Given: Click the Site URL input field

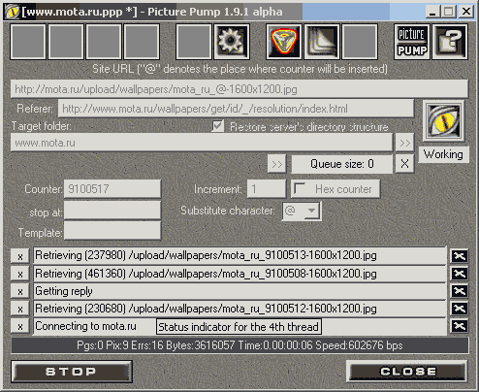Looking at the screenshot, I should coord(239,89).
